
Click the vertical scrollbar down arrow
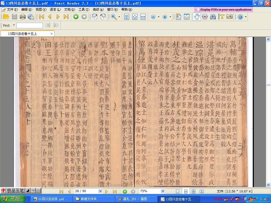[268, 185]
